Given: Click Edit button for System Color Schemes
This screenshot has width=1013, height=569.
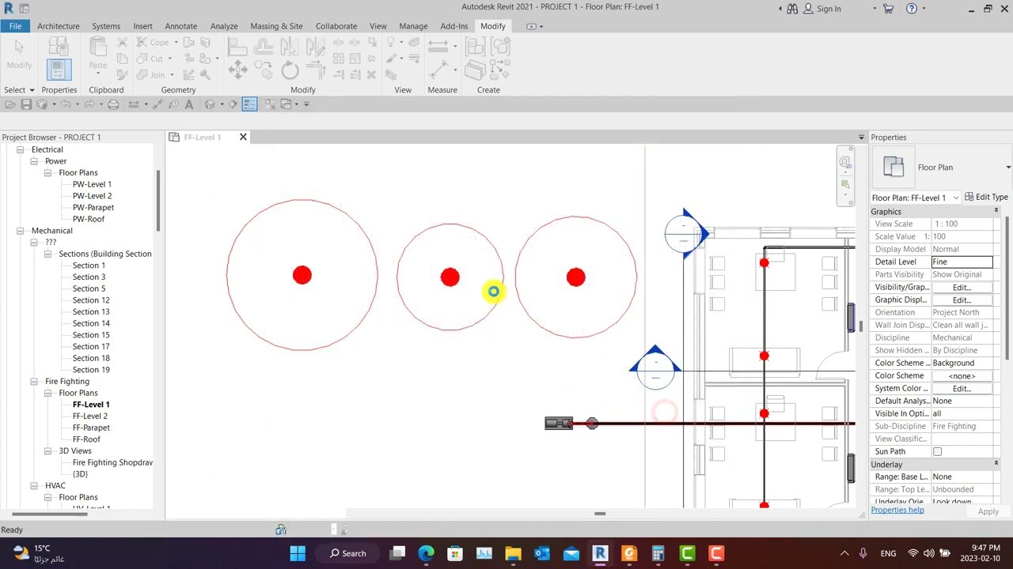Looking at the screenshot, I should click(x=962, y=388).
